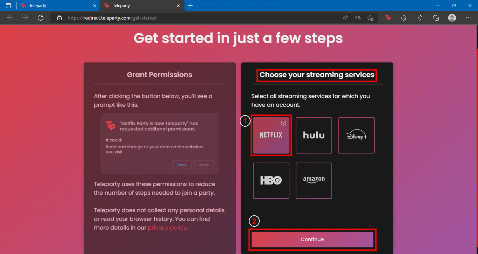Close the second Teleparty tab

[x=178, y=6]
